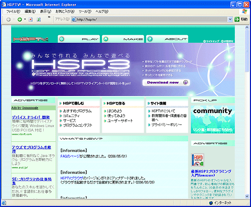Open the アウズでプログラムを修得 ad link
Viewport: 251px width, 207px height.
click(x=32, y=149)
